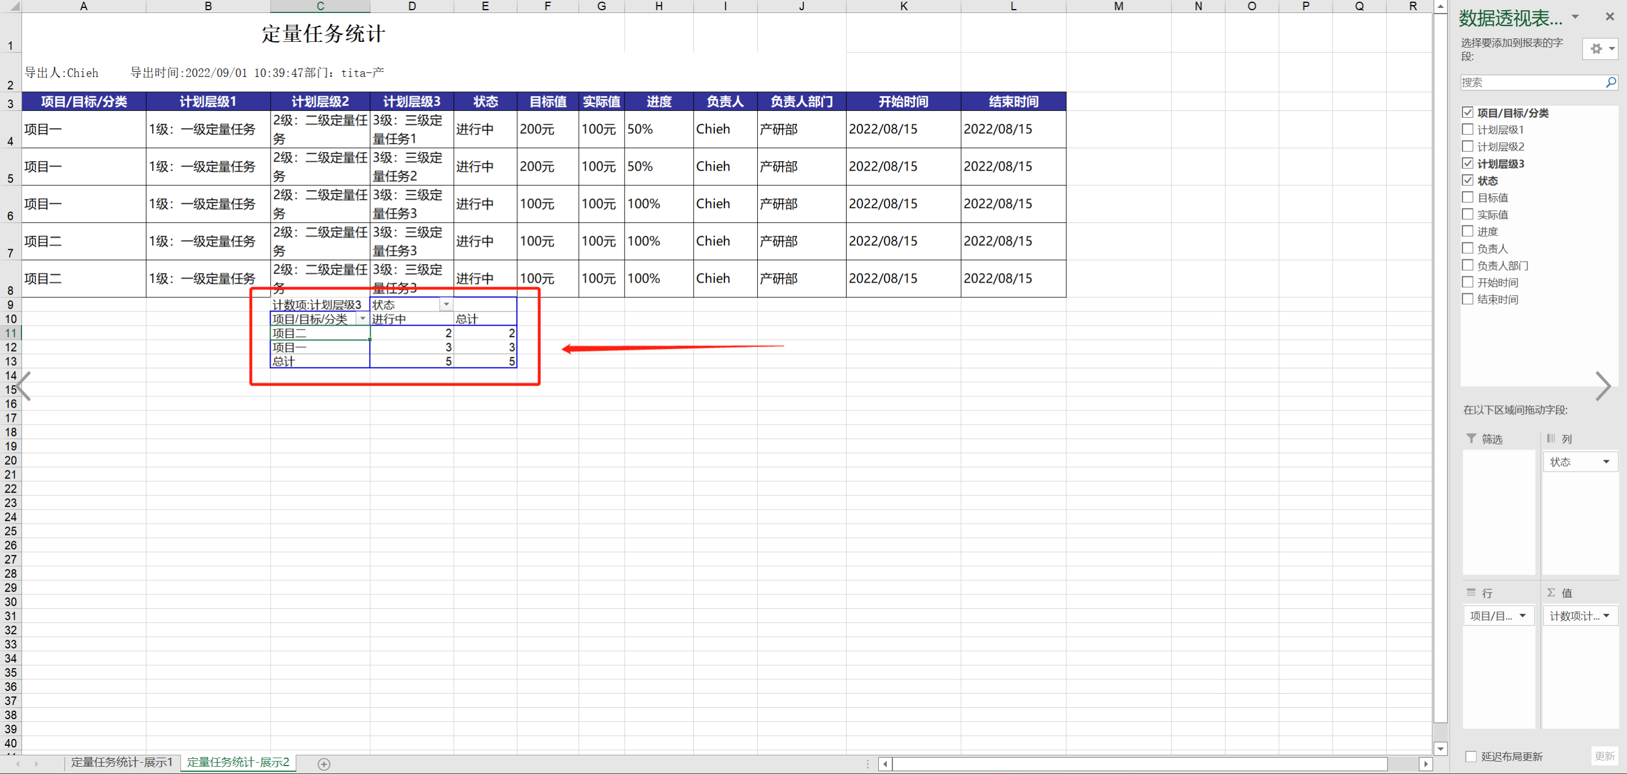Click the 3级：三级定量任务1 cell
The height and width of the screenshot is (774, 1627).
412,129
